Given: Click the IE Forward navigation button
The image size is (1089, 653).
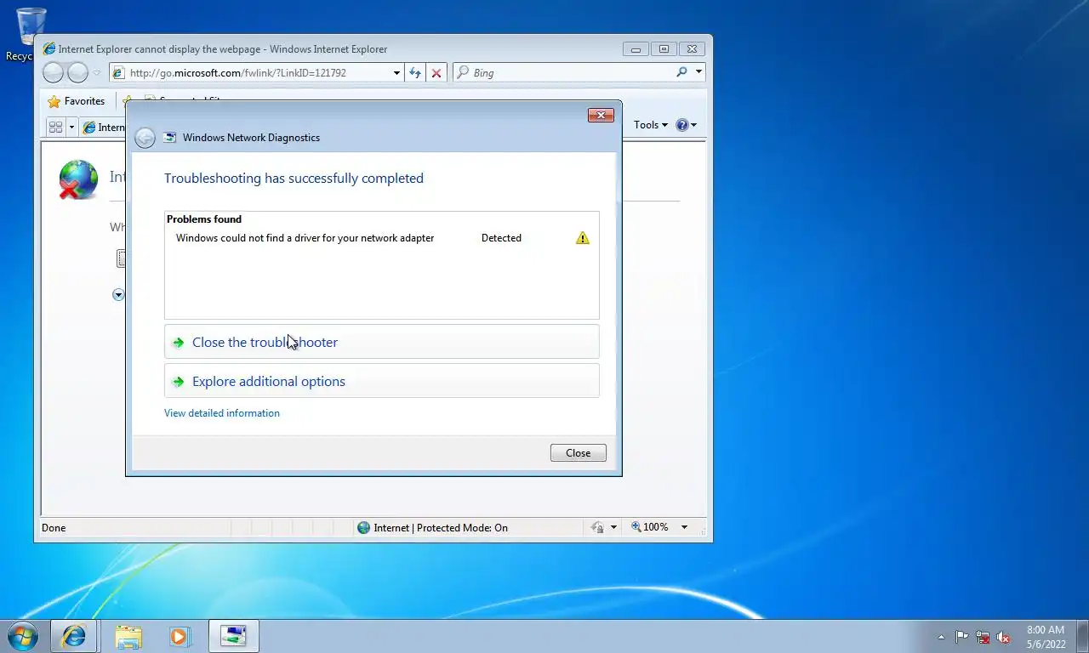Looking at the screenshot, I should [x=77, y=73].
